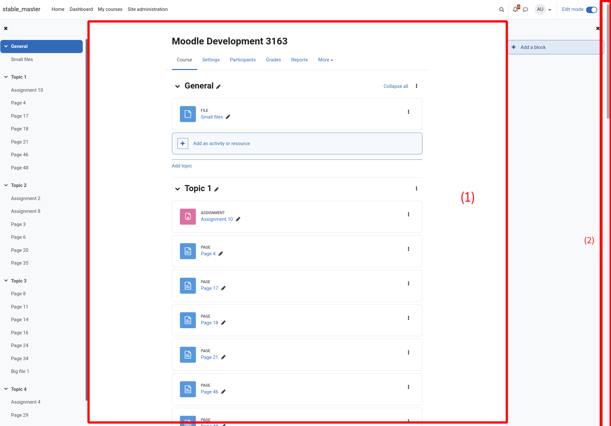Collapse Topic 1 section chevron in content

click(x=177, y=189)
